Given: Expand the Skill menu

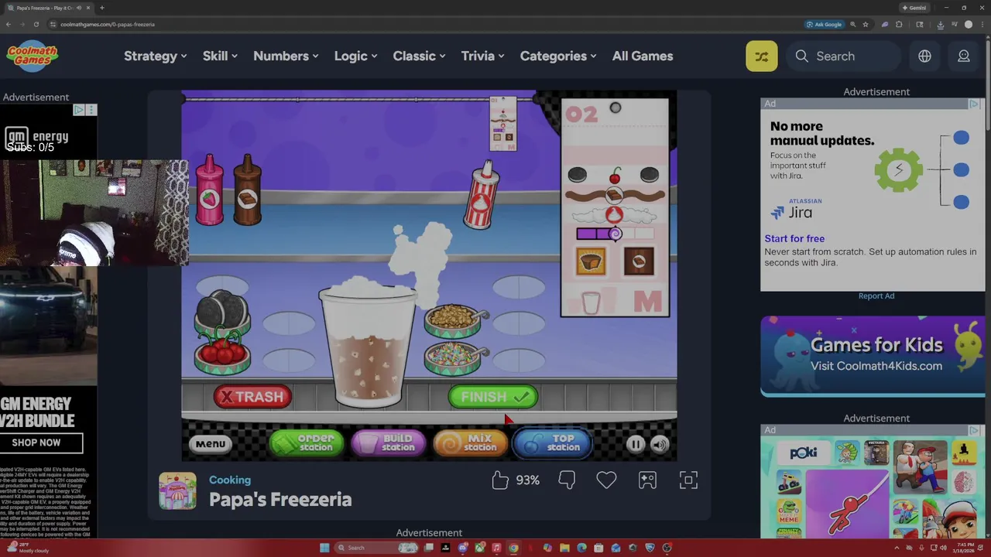Looking at the screenshot, I should pyautogui.click(x=220, y=56).
